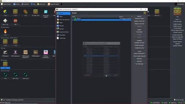Viewport: 185px width, 104px height.
Task: Select the Solo 1.7.10 instance icon
Action: tap(5, 21)
